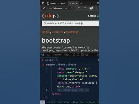Toggle VS Code panel layout icon
Image resolution: width=139 pixels, height=104 pixels.
pos(78,55)
